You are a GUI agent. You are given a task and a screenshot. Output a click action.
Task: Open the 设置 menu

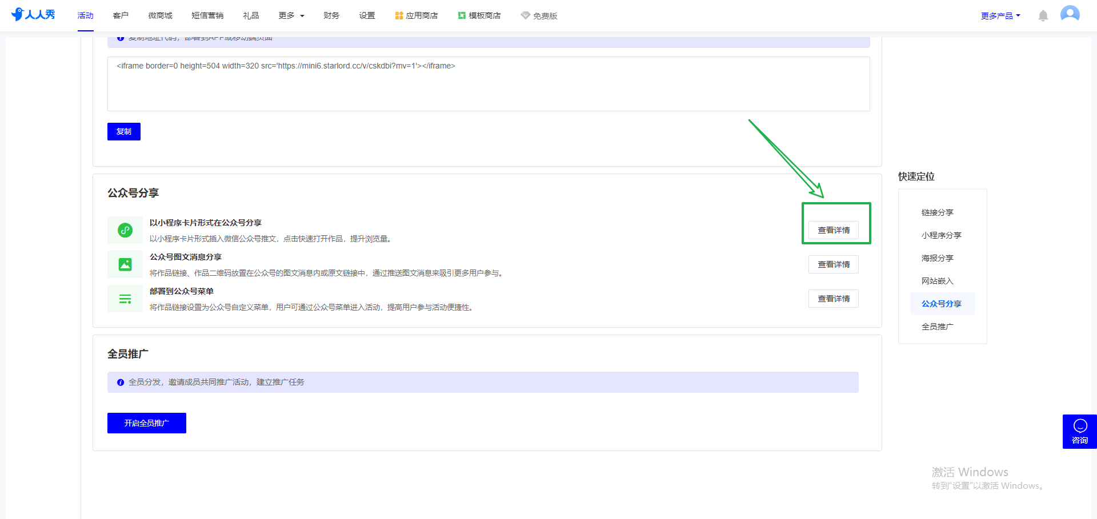367,15
